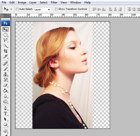Choose the Polygonal Lasso tool
The height and width of the screenshot is (136, 140).
[6, 40]
